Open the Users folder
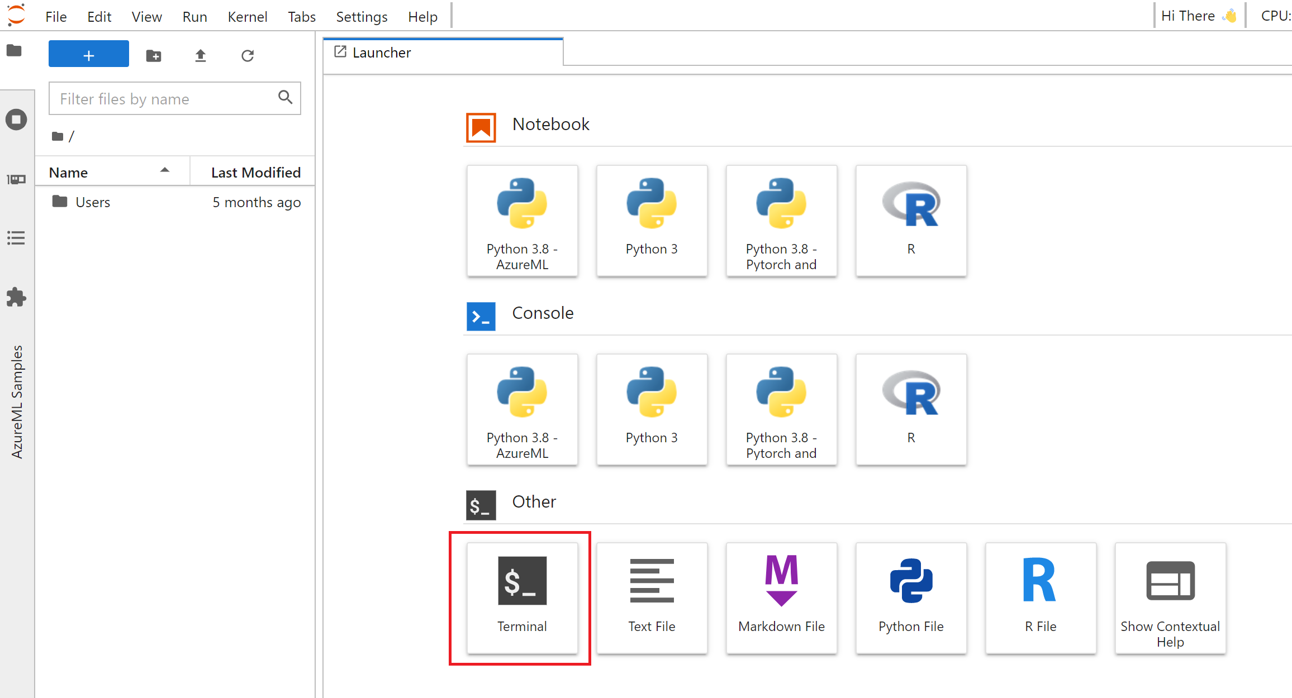 point(93,202)
